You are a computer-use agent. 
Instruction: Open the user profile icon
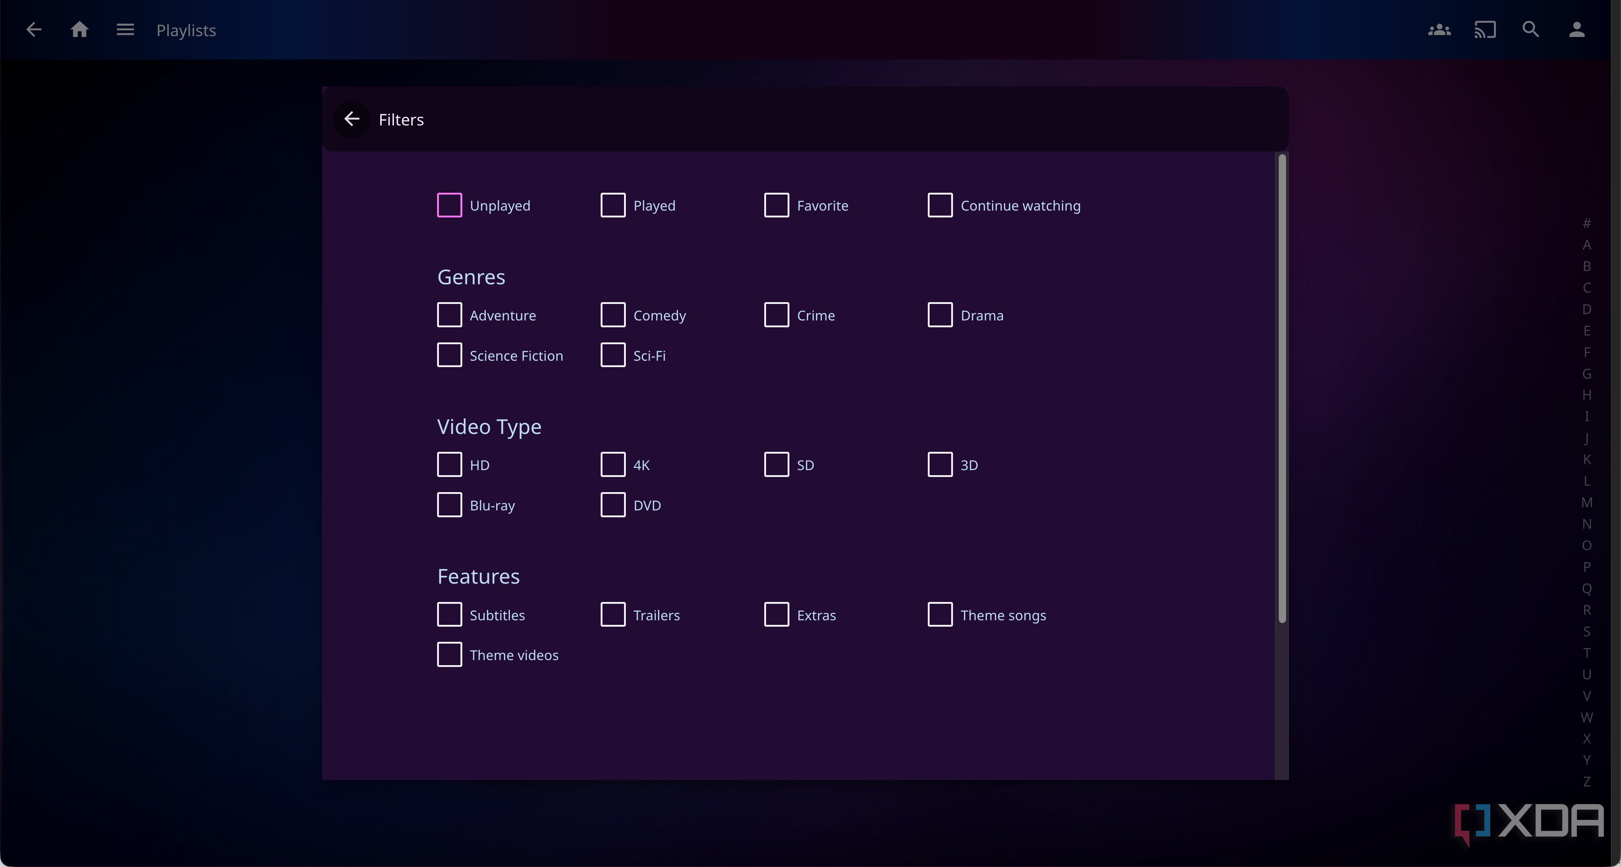[1577, 30]
